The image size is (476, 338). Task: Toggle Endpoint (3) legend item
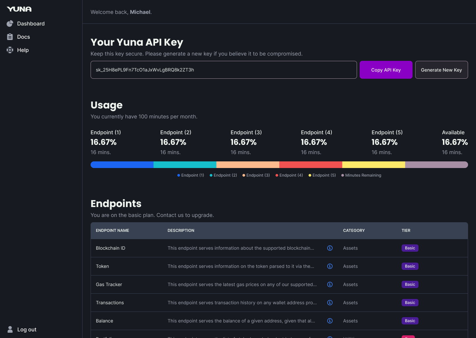[256, 175]
